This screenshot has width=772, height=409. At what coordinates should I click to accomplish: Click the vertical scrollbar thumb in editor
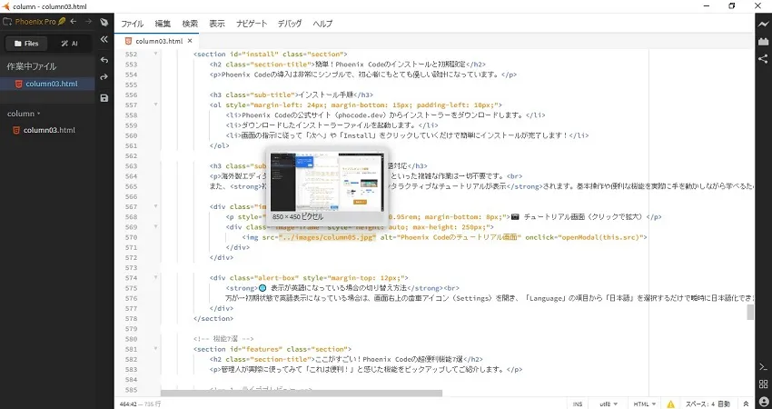[750, 312]
